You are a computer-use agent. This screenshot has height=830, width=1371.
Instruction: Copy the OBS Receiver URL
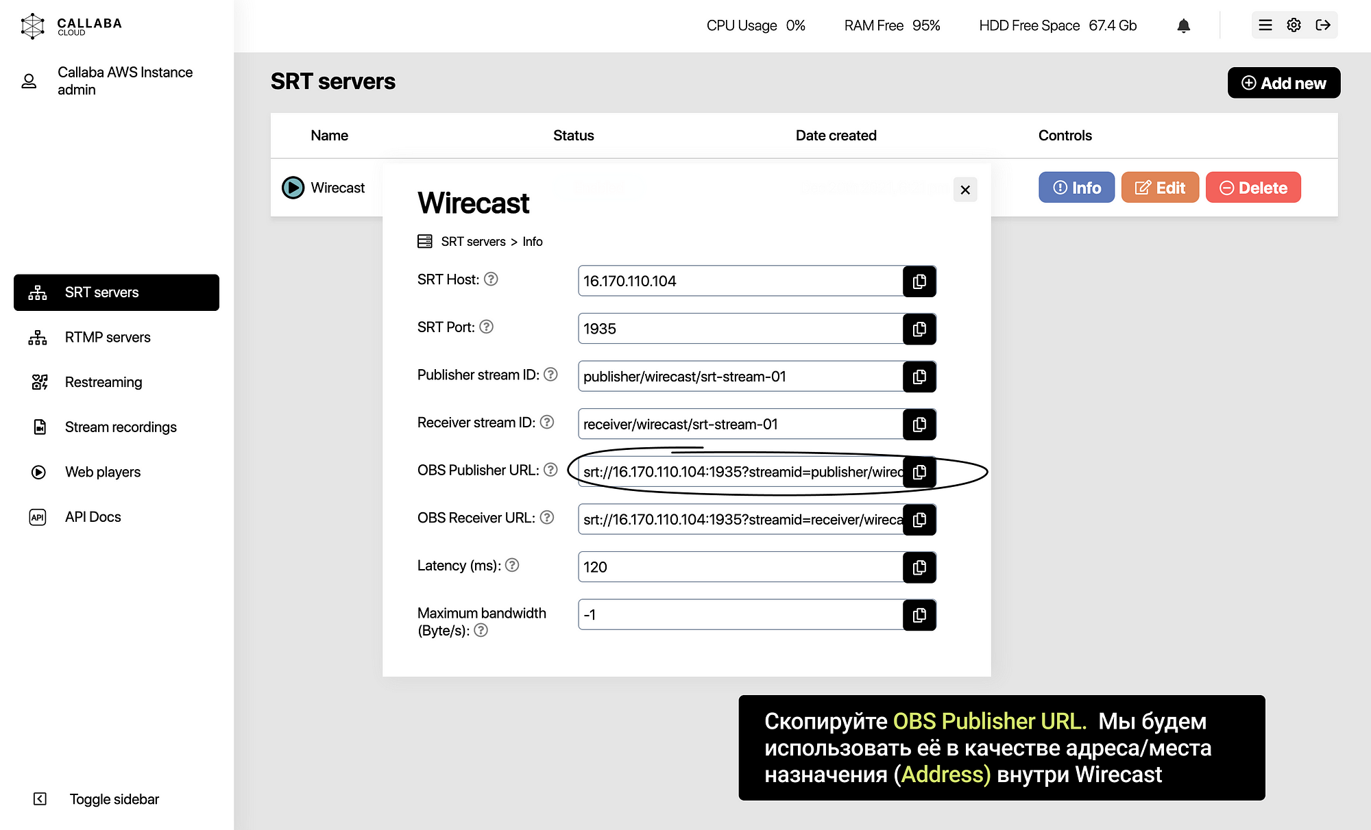pos(919,520)
